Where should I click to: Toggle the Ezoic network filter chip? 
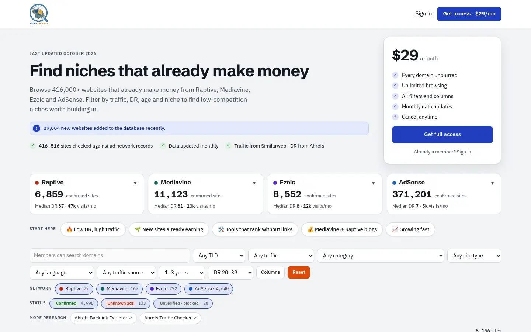163,289
